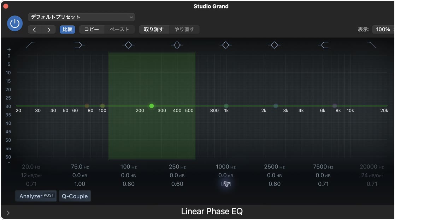Screen dimensions: 424x220
Task: Click the 0.0 dB gain under 75.0 Hz
Action: pyautogui.click(x=80, y=175)
